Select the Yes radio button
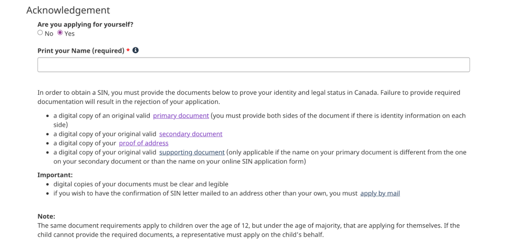Viewport: 523px width, 248px height. pyautogui.click(x=60, y=33)
